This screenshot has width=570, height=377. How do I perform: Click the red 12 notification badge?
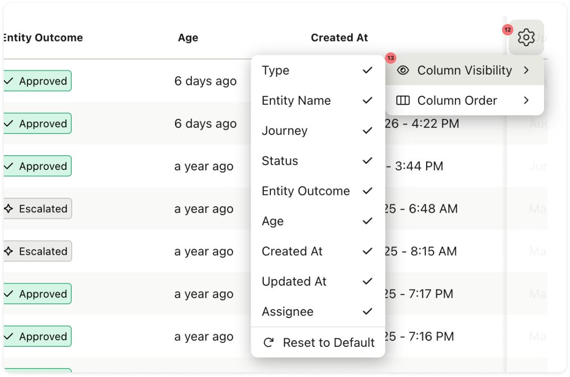click(507, 30)
